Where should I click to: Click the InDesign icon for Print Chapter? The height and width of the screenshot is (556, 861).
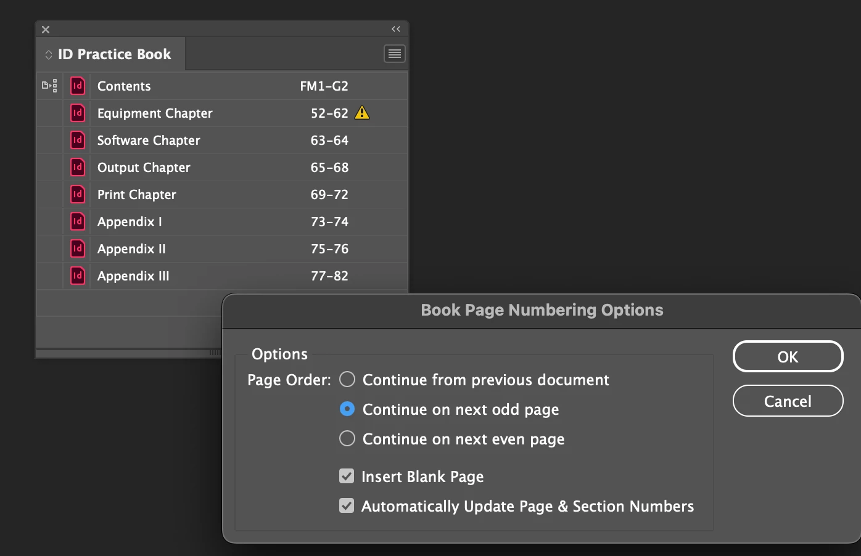(x=78, y=194)
